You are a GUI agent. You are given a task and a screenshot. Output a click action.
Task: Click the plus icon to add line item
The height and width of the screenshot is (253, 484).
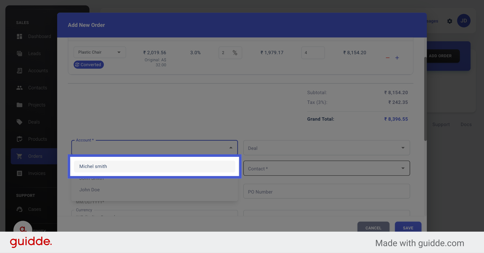397,58
